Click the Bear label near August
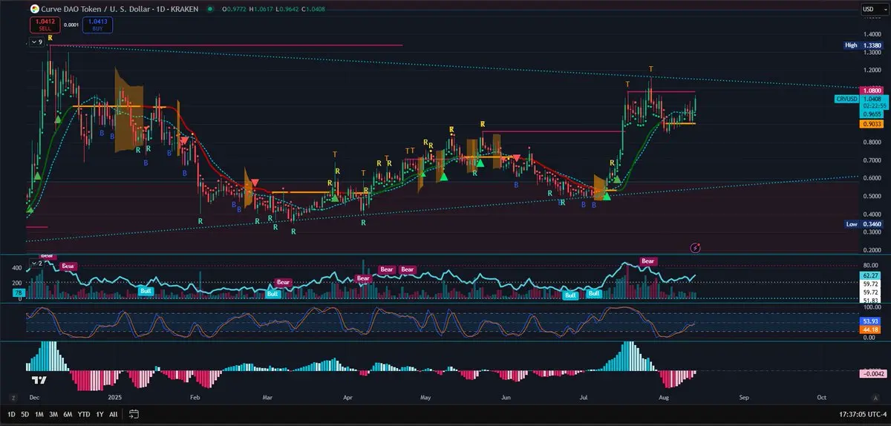Image resolution: width=891 pixels, height=426 pixels. (648, 261)
